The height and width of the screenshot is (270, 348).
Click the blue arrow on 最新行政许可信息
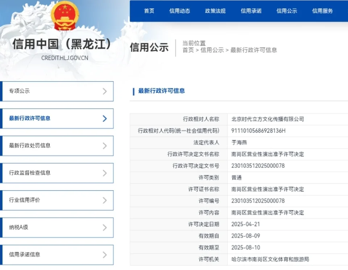point(104,119)
